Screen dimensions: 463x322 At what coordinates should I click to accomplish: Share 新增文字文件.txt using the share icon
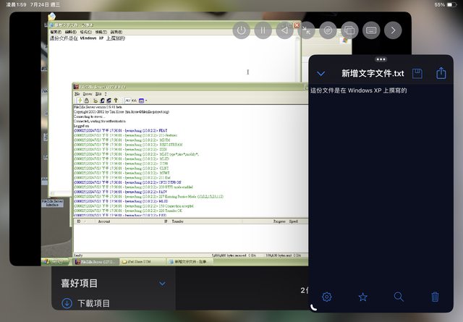[x=441, y=73]
